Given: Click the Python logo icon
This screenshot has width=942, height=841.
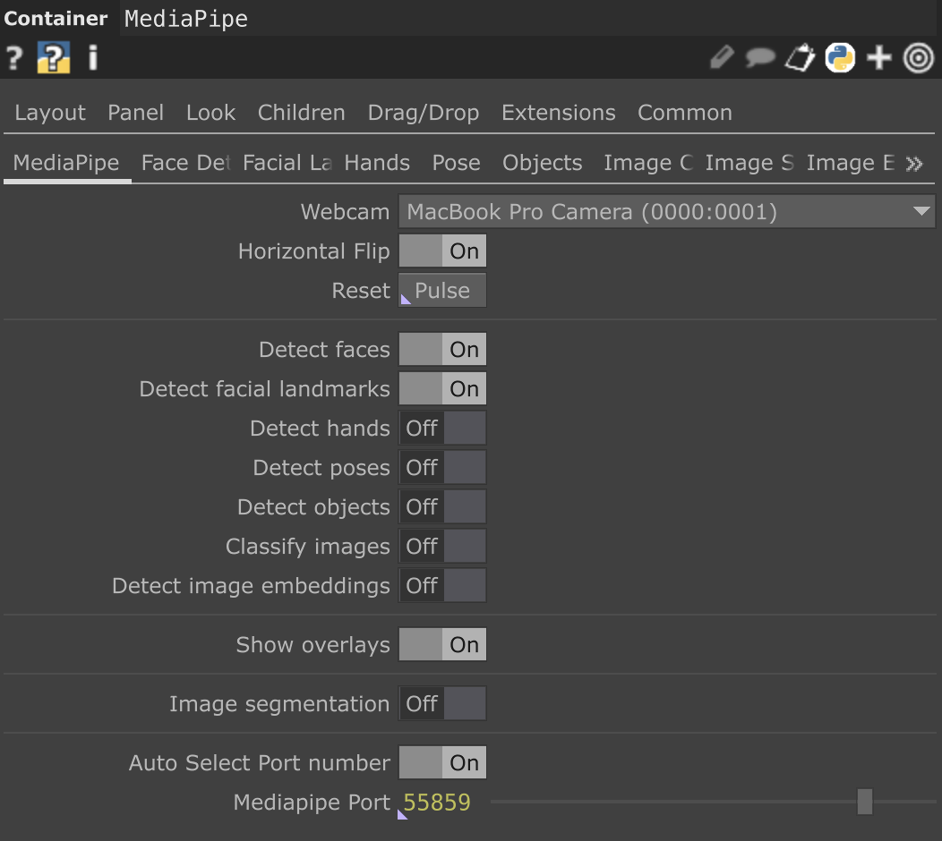Looking at the screenshot, I should (840, 58).
